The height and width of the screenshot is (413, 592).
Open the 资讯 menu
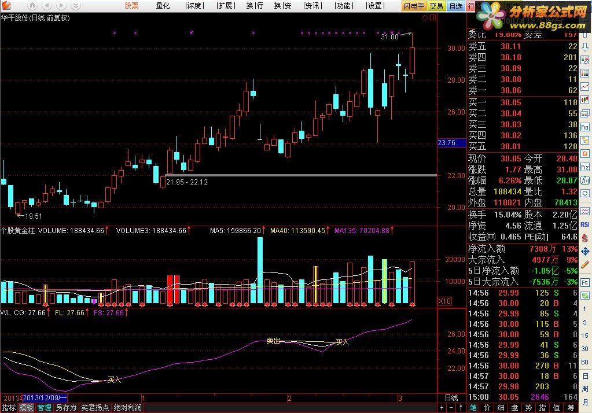[x=312, y=6]
